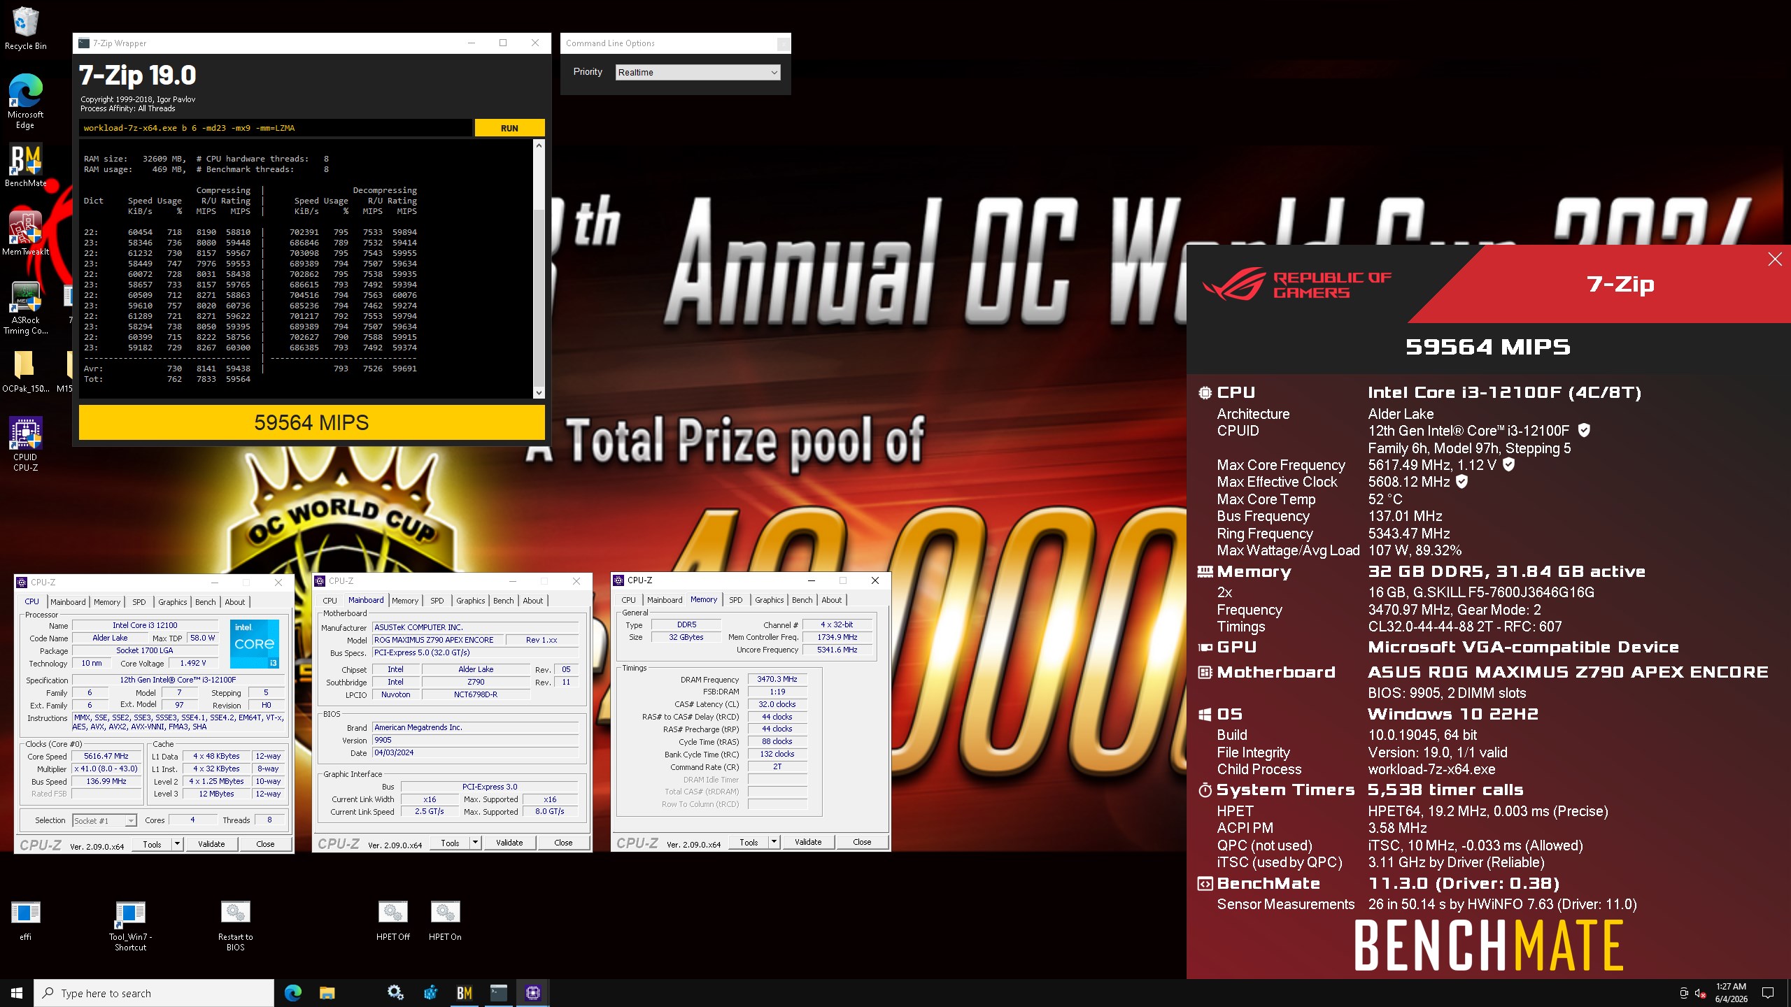
Task: Open the Windows Start menu
Action: (17, 993)
